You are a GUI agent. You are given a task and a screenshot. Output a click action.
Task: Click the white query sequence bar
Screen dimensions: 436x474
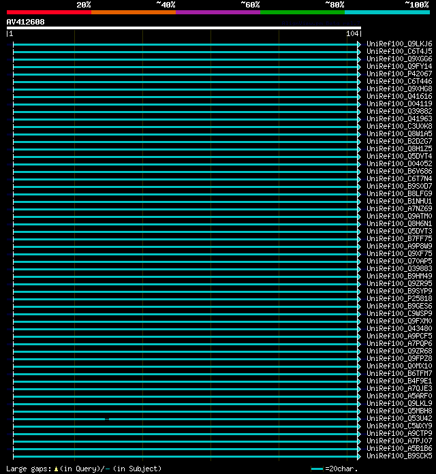(183, 28)
